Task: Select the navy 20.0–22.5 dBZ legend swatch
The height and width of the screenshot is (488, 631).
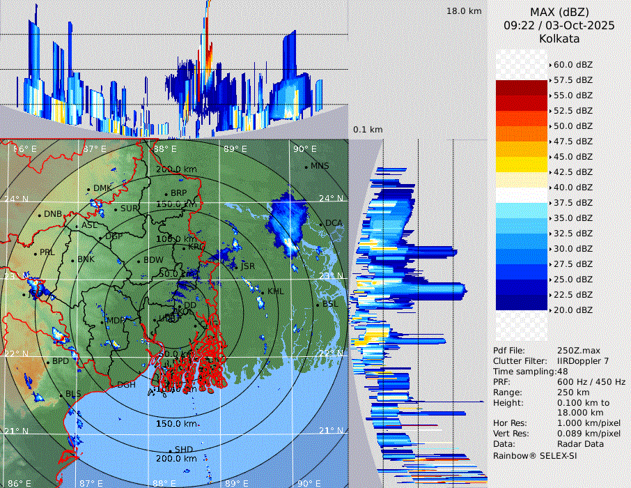Action: [522, 303]
